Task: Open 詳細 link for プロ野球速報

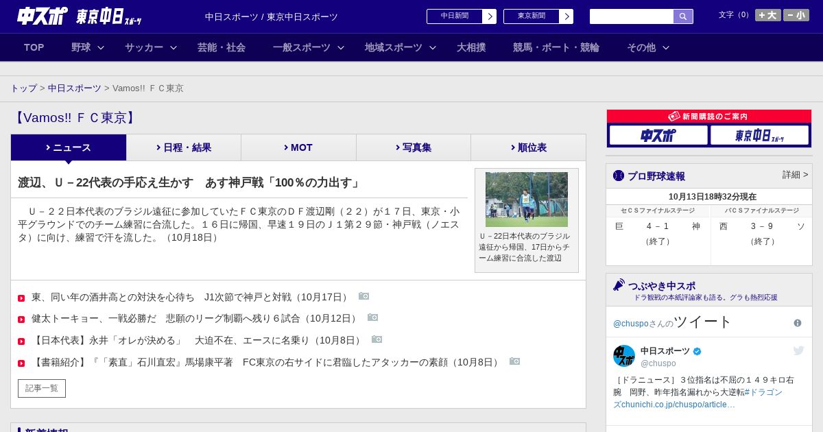Action: click(x=795, y=175)
